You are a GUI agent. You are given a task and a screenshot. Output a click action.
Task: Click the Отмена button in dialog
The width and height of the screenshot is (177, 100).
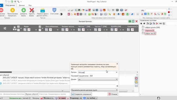pyautogui.click(x=113, y=94)
